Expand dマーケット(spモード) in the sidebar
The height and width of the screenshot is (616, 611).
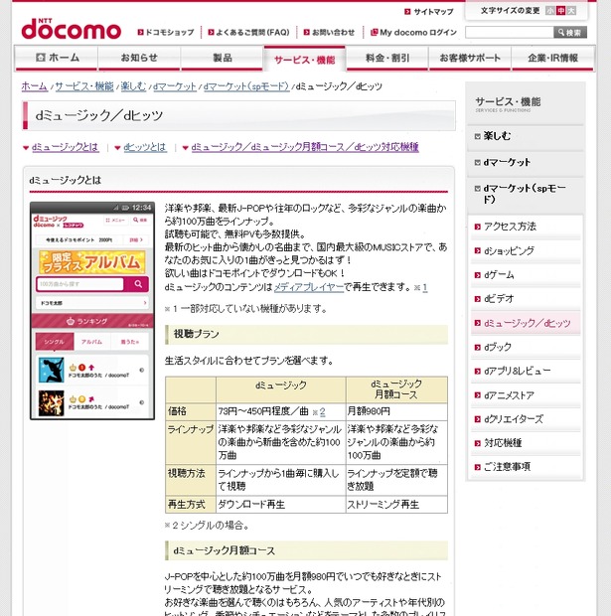tap(526, 194)
